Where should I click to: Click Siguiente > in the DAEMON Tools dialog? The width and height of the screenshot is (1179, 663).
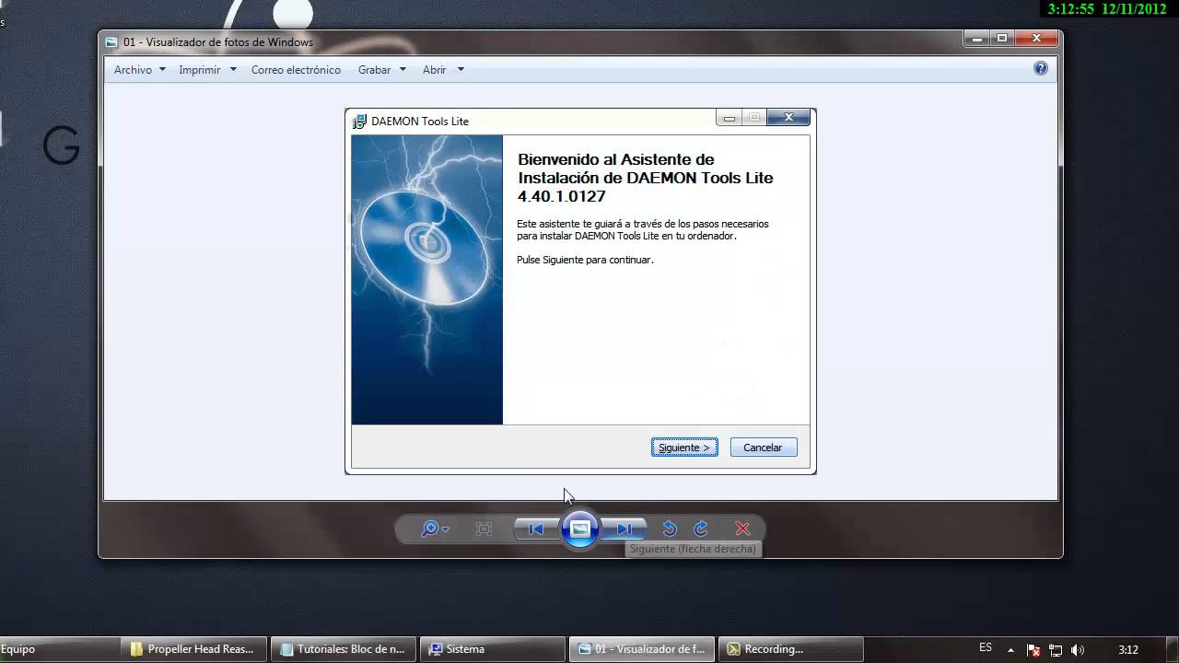[684, 448]
